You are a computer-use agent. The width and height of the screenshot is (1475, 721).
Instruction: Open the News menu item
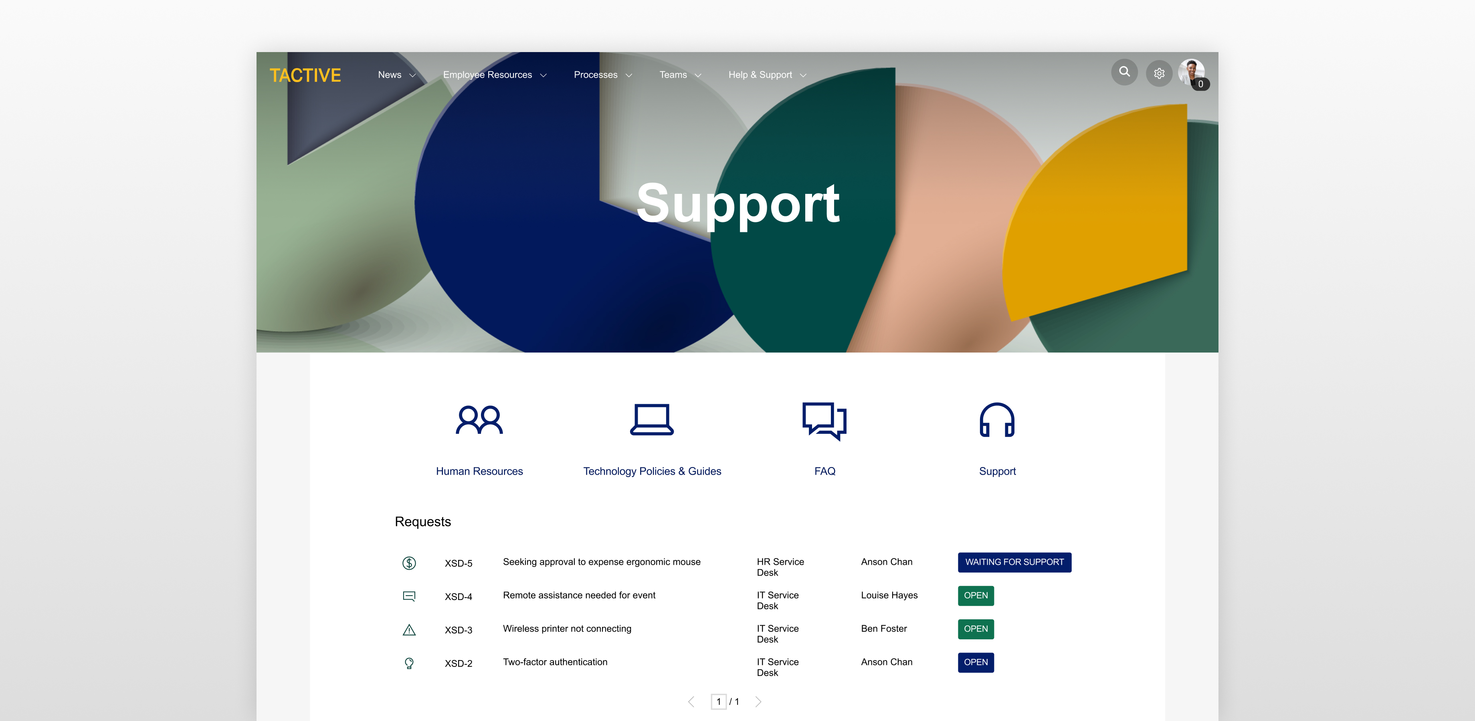[389, 75]
